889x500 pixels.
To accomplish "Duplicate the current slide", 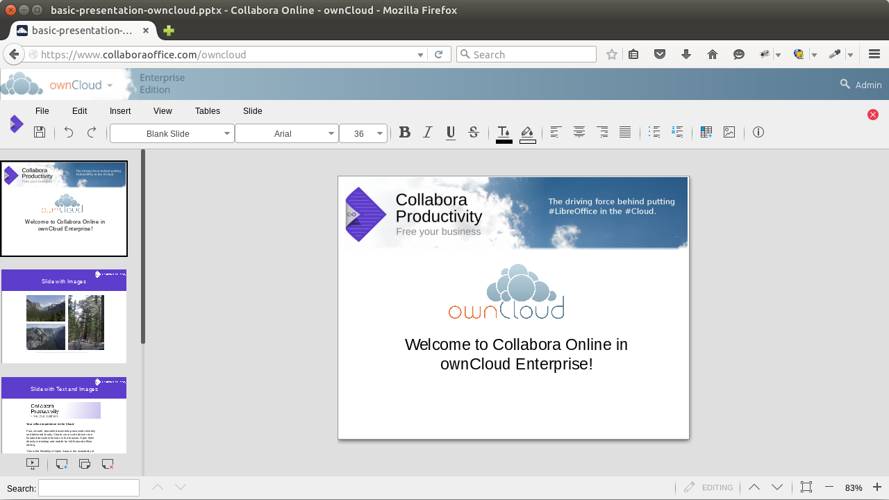I will (x=84, y=464).
